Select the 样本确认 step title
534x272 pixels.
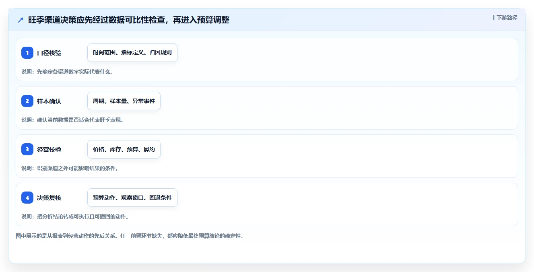click(x=49, y=101)
